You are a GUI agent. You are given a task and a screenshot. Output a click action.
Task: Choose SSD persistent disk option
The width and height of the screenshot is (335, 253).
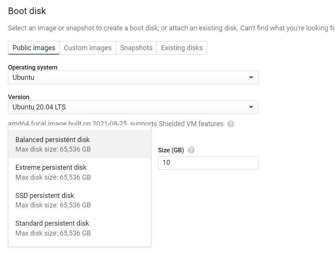80,200
